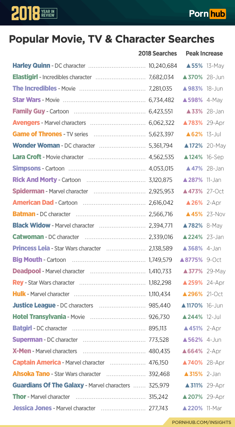Click the Jessica Jones character name
The width and height of the screenshot is (235, 427).
click(32, 408)
